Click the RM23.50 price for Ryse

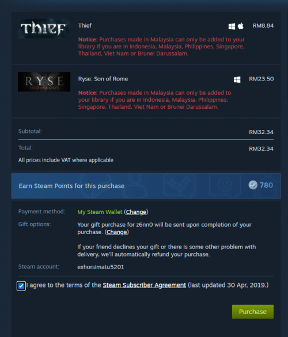(262, 79)
